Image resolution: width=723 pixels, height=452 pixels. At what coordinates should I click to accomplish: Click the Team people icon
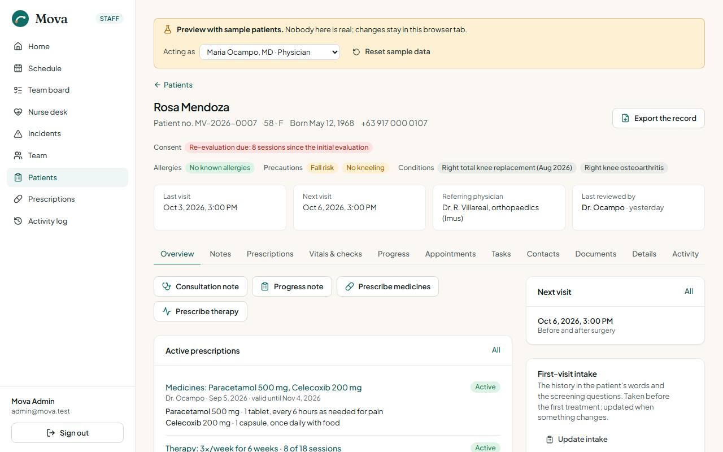[18, 155]
